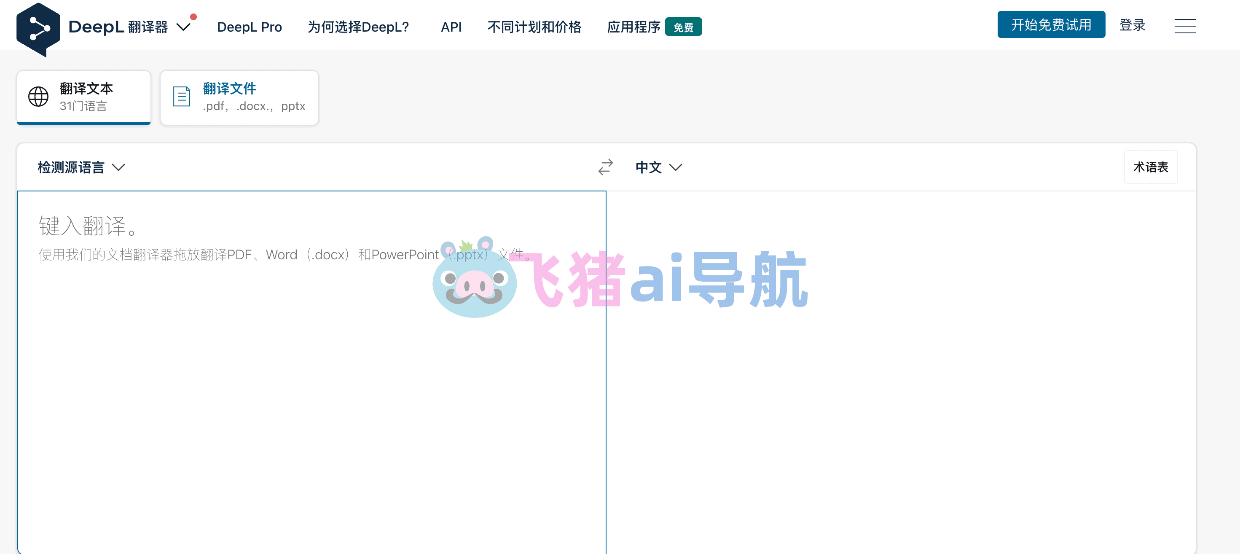Screen dimensions: 1240x554
Task: Click the document icon in 翻译文件 tab
Action: 182,97
